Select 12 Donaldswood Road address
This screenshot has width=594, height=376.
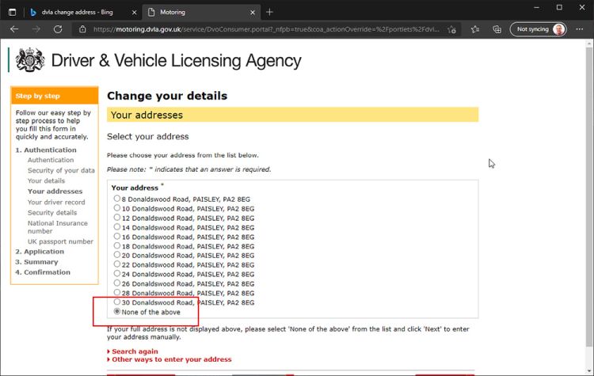pyautogui.click(x=117, y=218)
